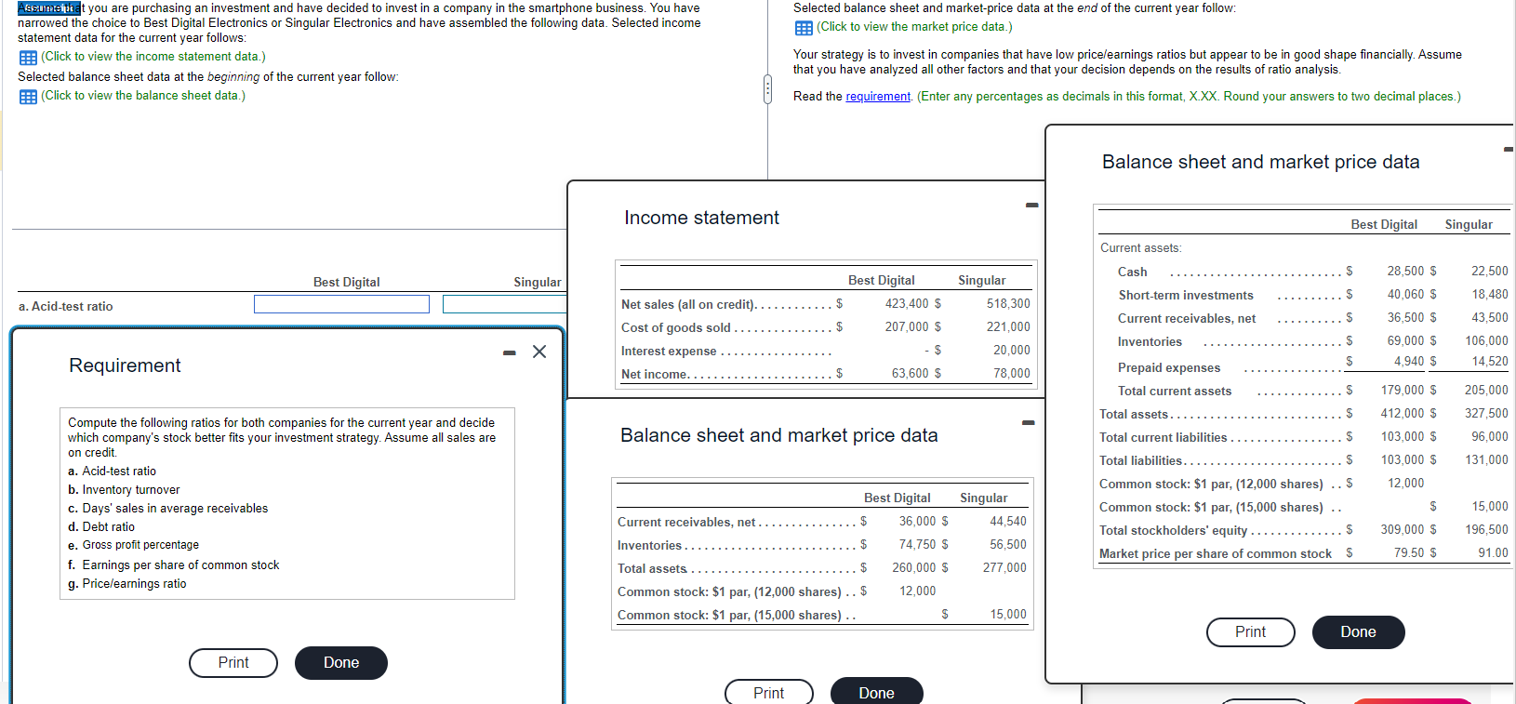The width and height of the screenshot is (1516, 704).
Task: Select beginning inventories value 74,750
Action: (918, 545)
